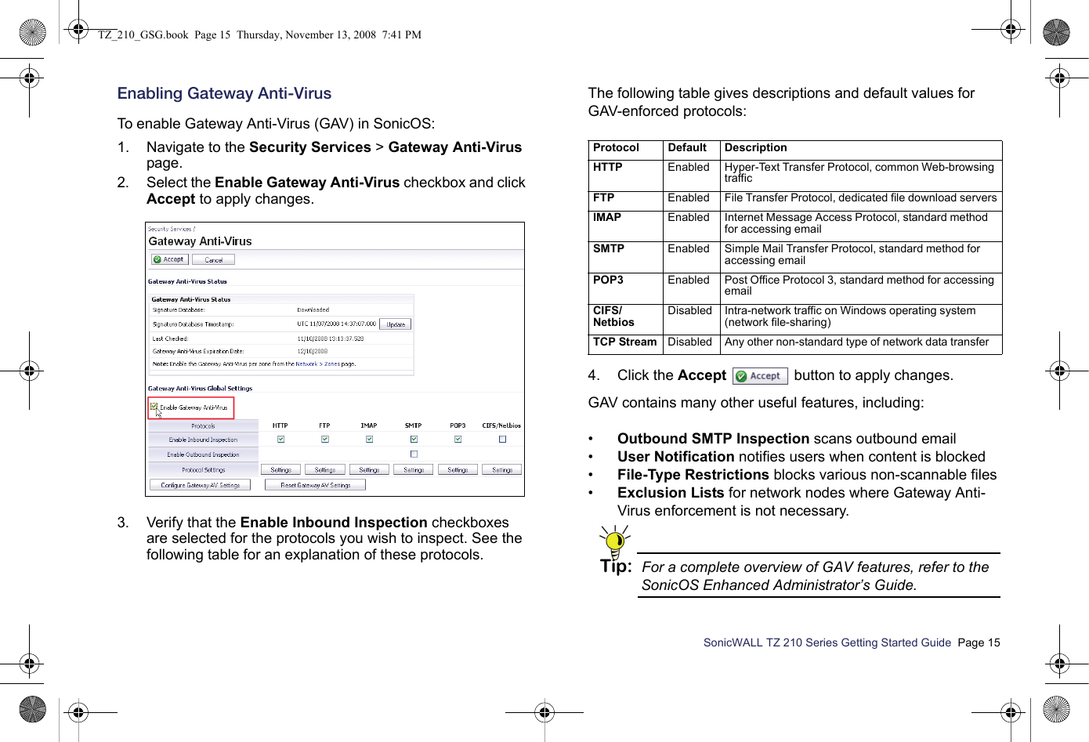This screenshot has height=742, width=1089.
Task: Click the 'Description' column header in the table
Action: (755, 147)
